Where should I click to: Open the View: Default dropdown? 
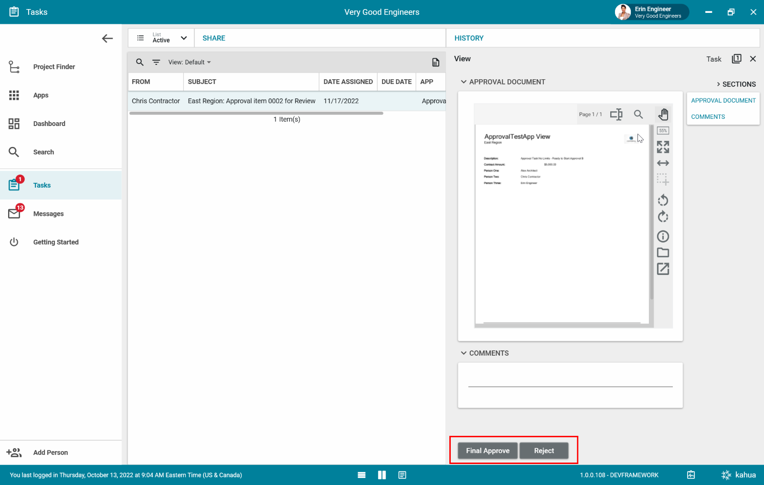tap(189, 62)
